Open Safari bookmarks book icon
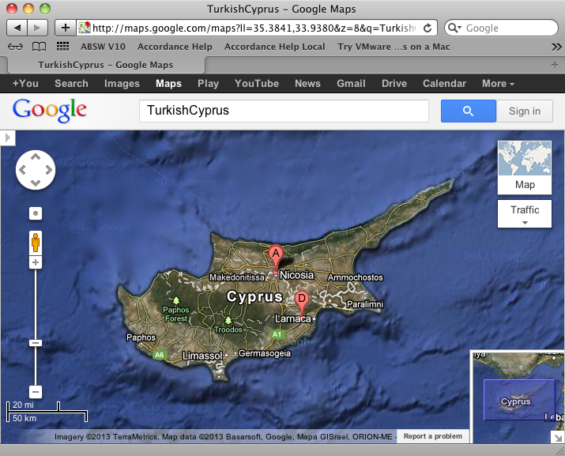Image resolution: width=565 pixels, height=456 pixels. click(39, 47)
